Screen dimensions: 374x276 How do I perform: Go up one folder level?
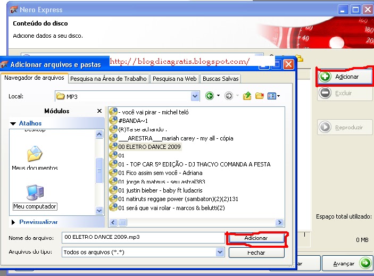(247, 96)
